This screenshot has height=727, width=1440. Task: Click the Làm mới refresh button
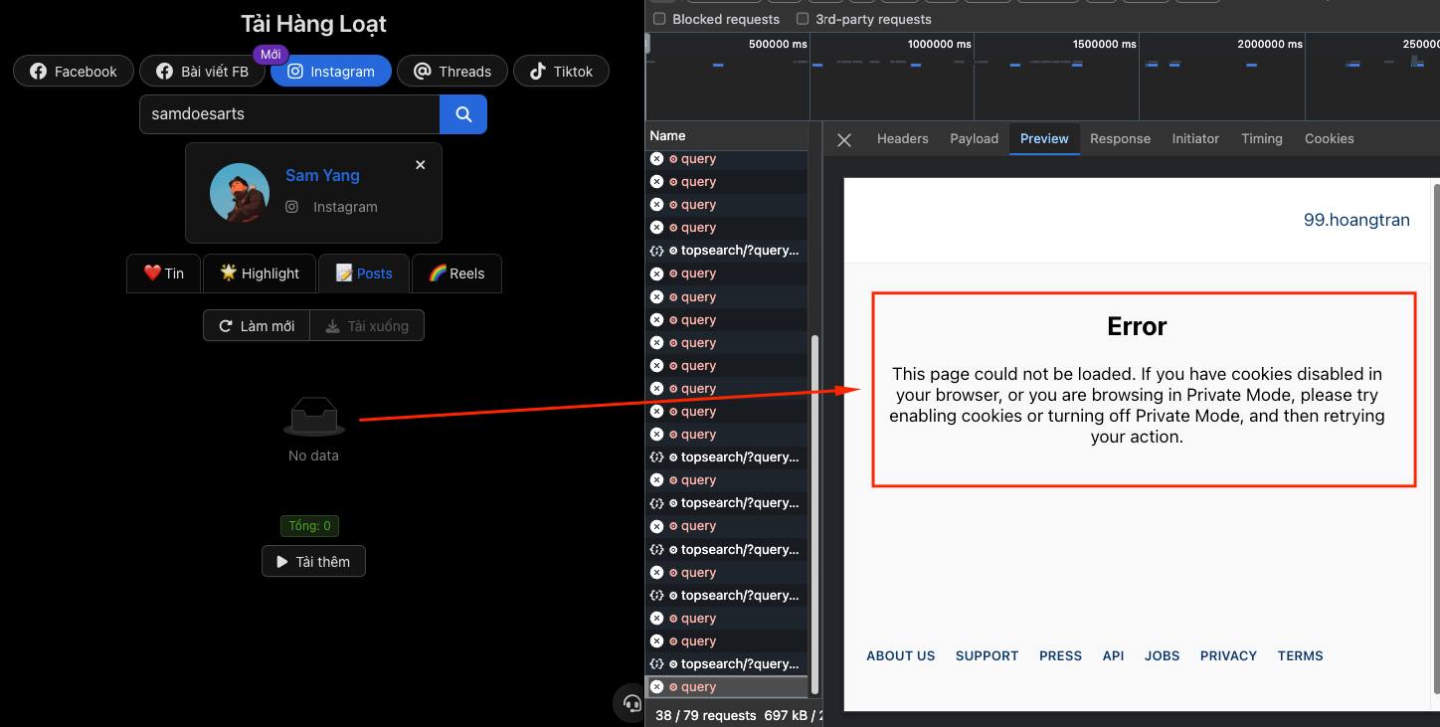257,326
